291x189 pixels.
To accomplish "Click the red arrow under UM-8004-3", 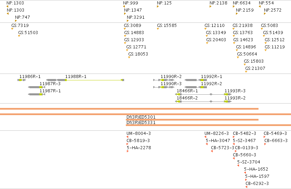I will tap(127, 137).
